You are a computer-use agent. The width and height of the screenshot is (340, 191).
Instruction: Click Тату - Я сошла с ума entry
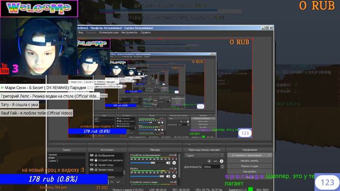(x=20, y=105)
